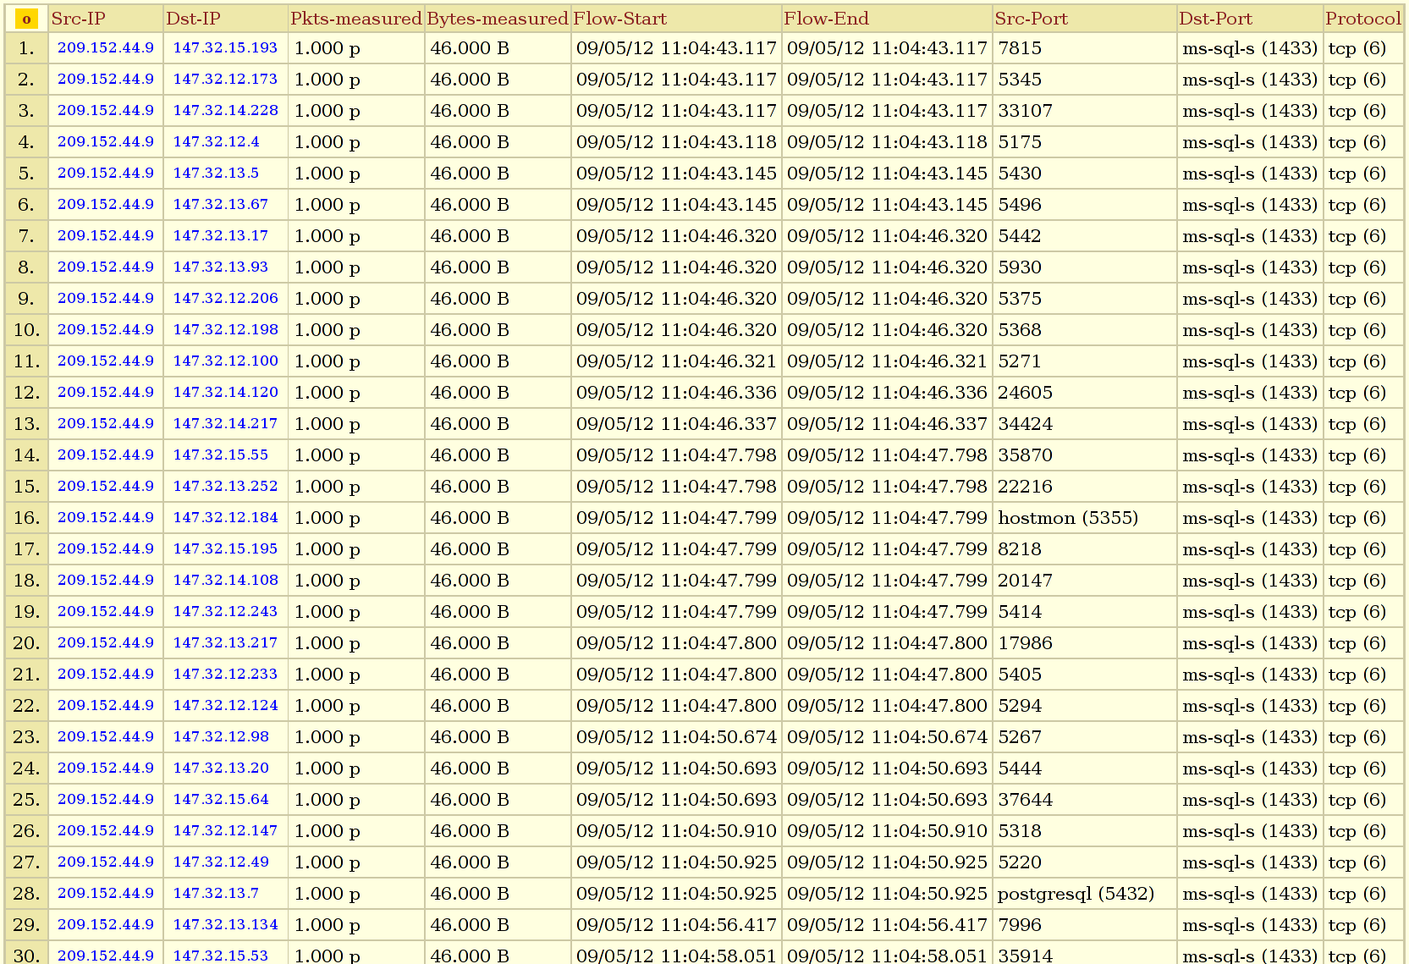Select Flow-Start '09/05/12 11:04:50.674' in row 23
Image resolution: width=1409 pixels, height=964 pixels.
tap(676, 737)
